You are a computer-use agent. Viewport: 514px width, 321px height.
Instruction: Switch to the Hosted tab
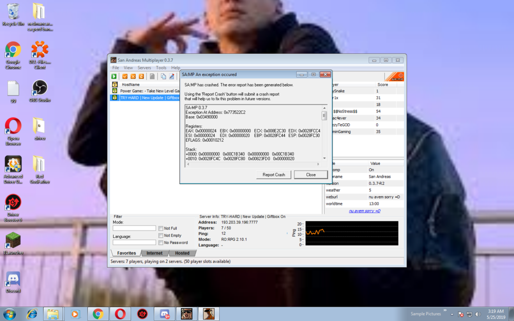(182, 253)
